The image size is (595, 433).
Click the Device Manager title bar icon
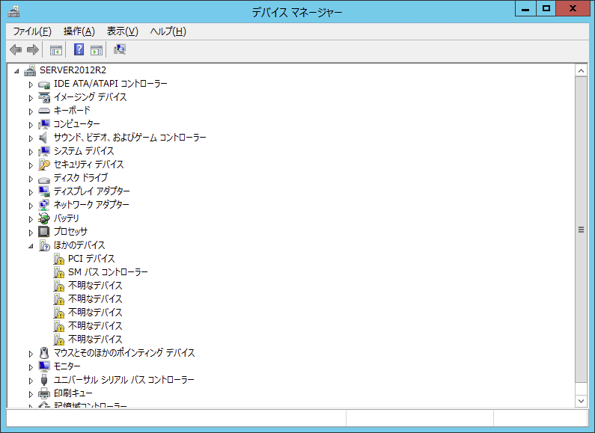coord(13,12)
